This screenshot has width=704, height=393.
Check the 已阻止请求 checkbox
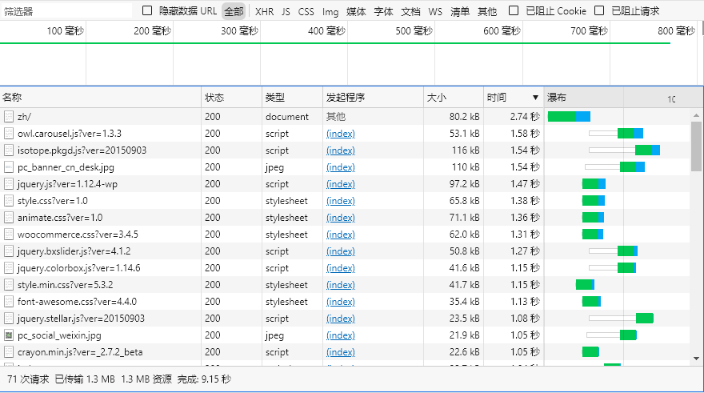pyautogui.click(x=600, y=11)
